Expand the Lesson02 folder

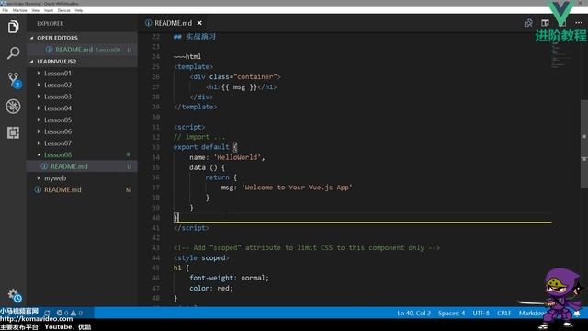pyautogui.click(x=57, y=85)
